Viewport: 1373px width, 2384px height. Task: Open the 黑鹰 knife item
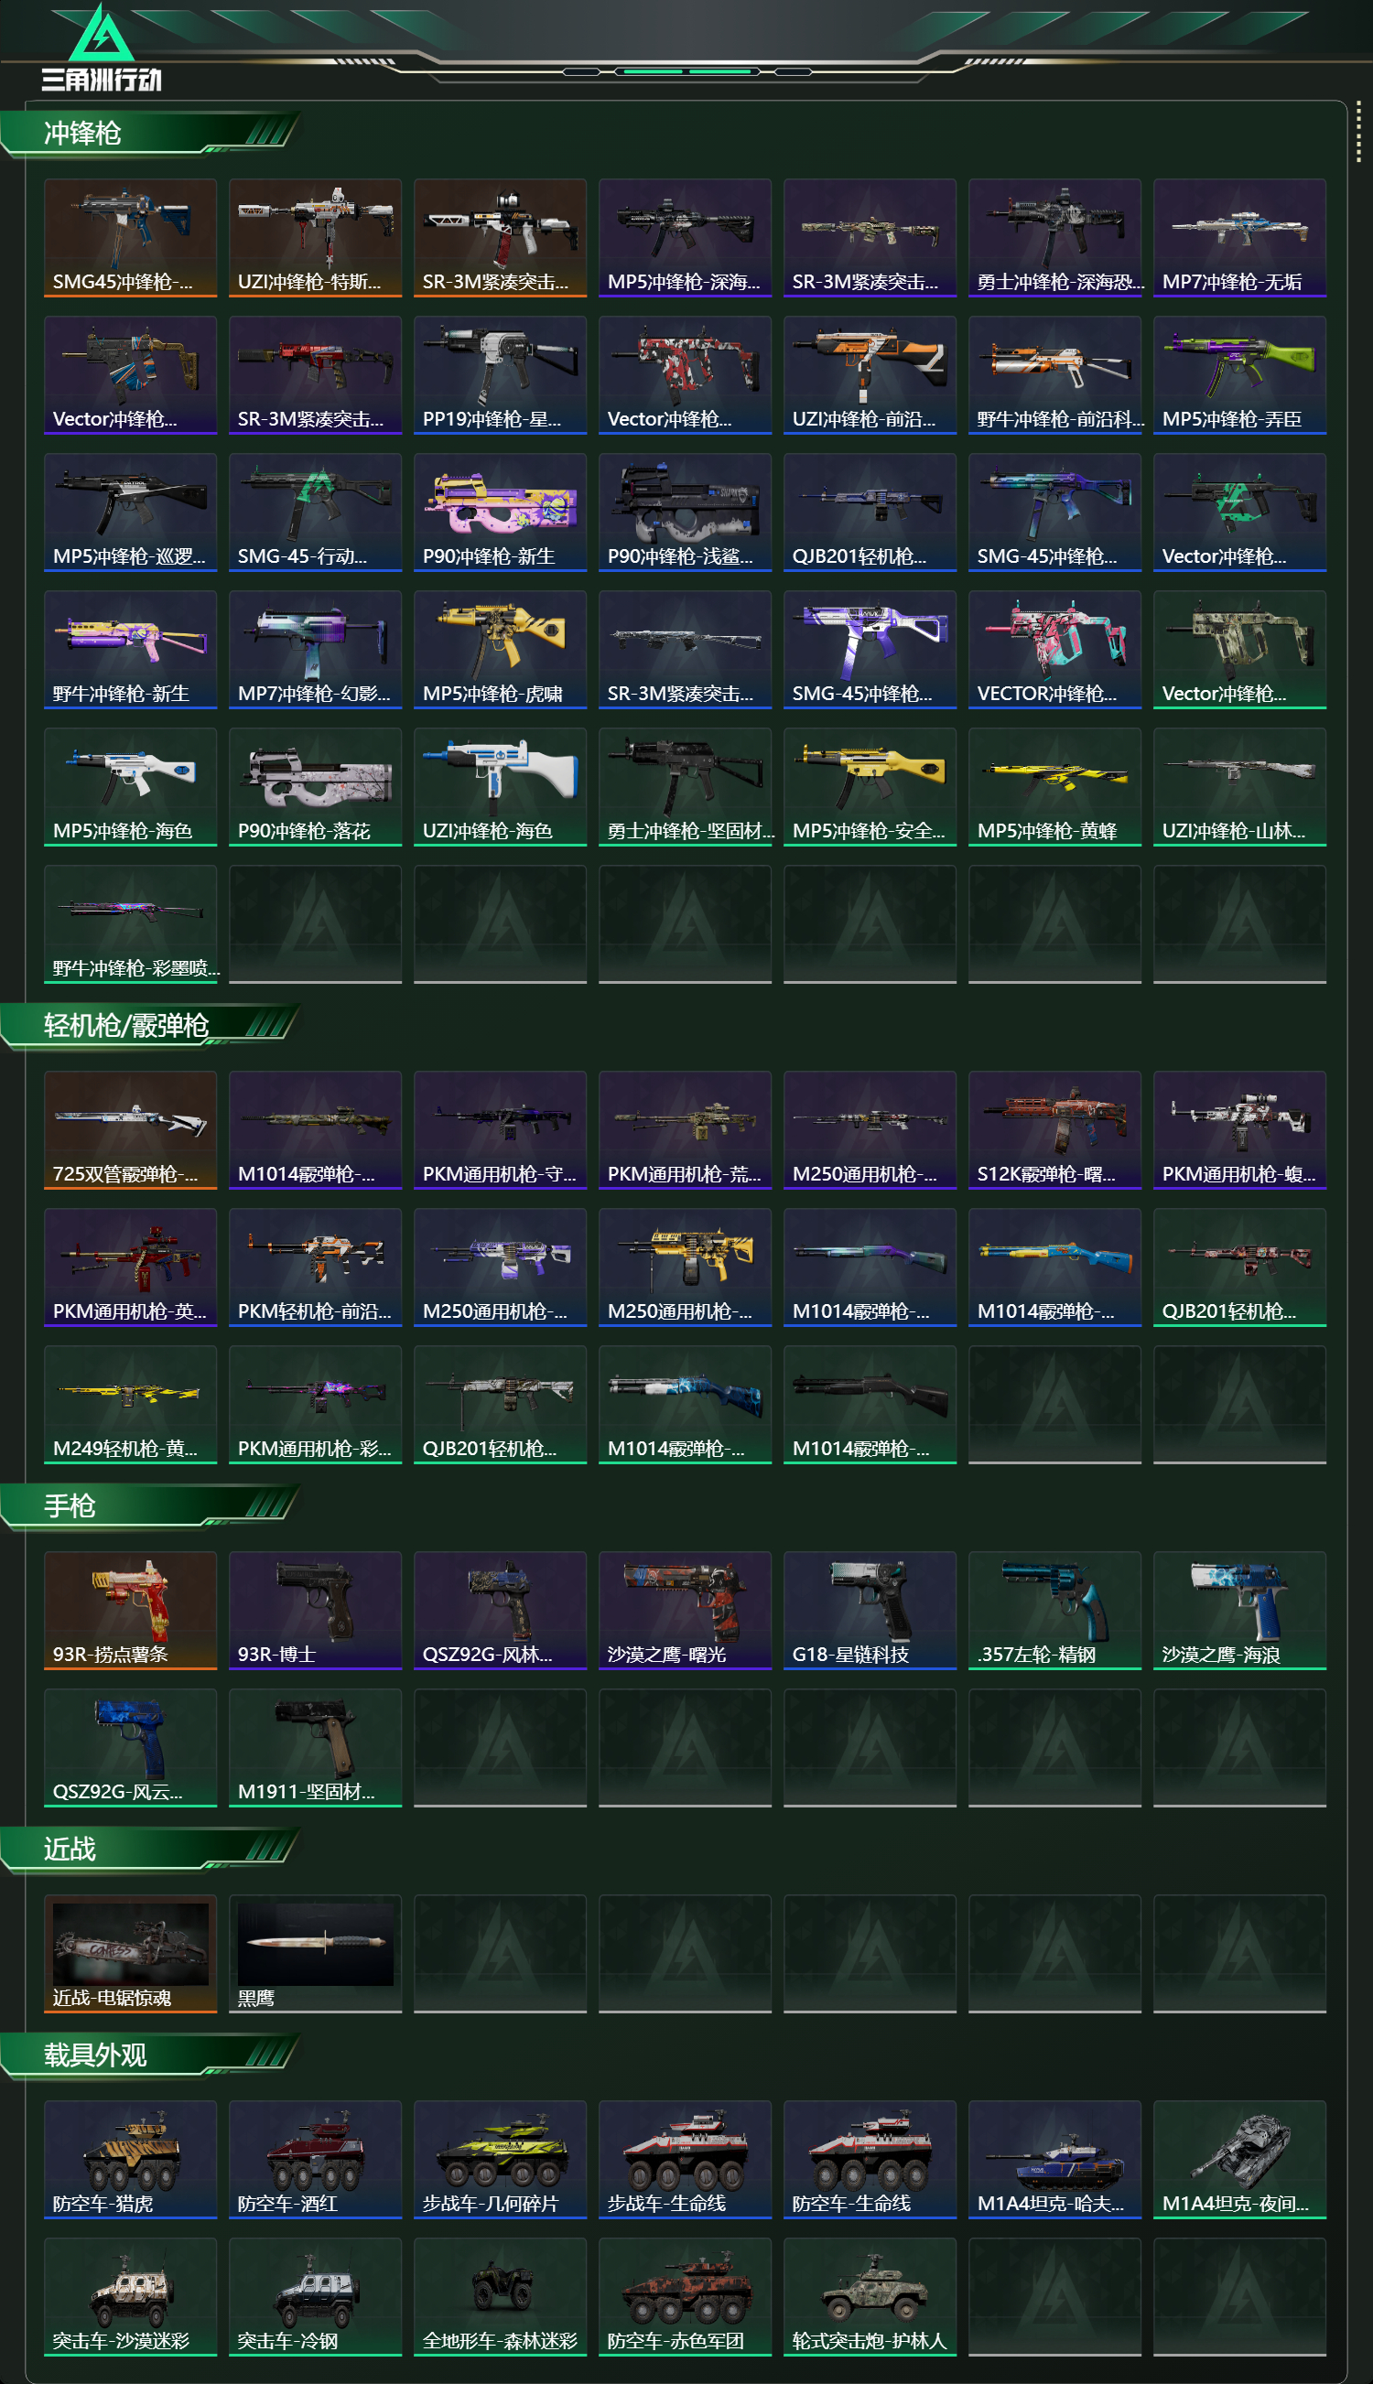click(315, 1954)
